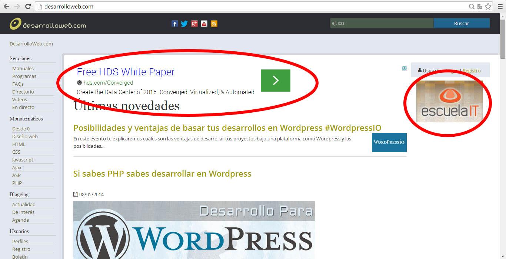Open Programas in Secciones
The image size is (506, 259).
(x=24, y=76)
